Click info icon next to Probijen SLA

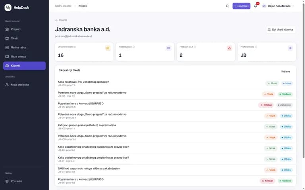(x=195, y=47)
